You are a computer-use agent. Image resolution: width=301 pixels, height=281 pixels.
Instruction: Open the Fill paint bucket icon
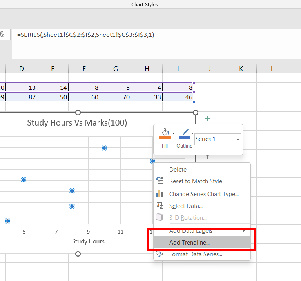pos(165,132)
